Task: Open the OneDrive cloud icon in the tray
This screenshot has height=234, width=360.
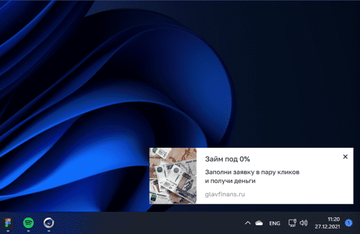Action: 259,223
